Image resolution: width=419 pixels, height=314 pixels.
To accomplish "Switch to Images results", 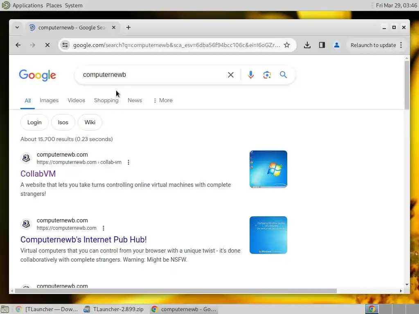I will pyautogui.click(x=49, y=101).
